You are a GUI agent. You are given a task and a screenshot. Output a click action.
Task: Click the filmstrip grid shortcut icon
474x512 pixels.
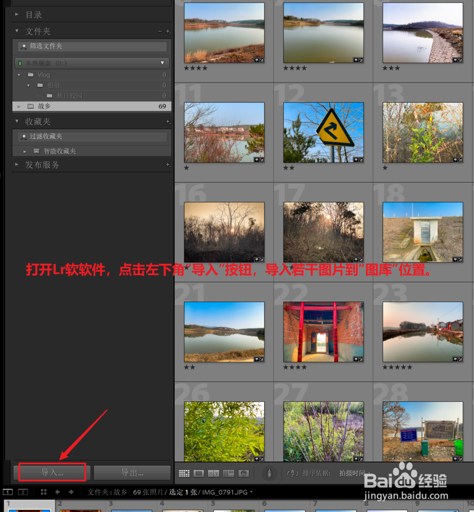pos(44,492)
